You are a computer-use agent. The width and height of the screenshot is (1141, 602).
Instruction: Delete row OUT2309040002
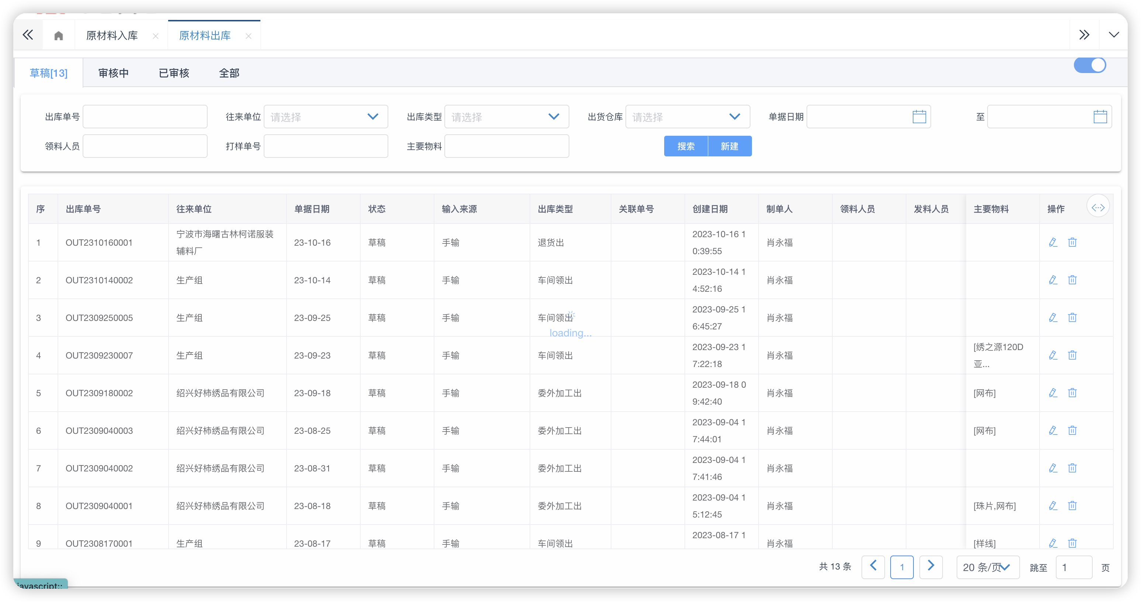pos(1072,468)
